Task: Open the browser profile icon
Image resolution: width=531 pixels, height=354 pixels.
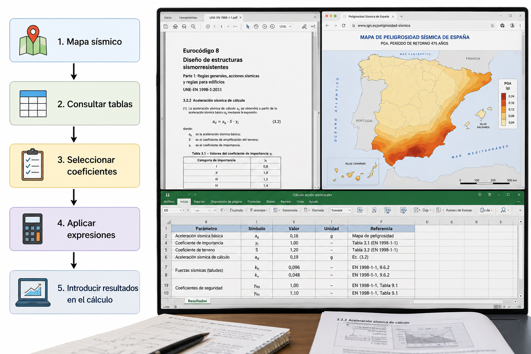Action: pyautogui.click(x=512, y=26)
